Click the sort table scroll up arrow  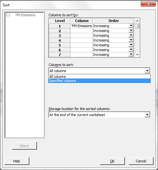pos(137,21)
